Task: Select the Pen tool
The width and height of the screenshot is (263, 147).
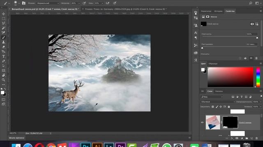Action: 3,61
